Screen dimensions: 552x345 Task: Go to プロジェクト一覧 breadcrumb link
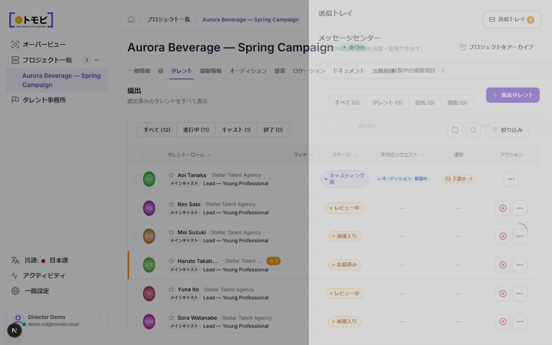[x=168, y=20]
